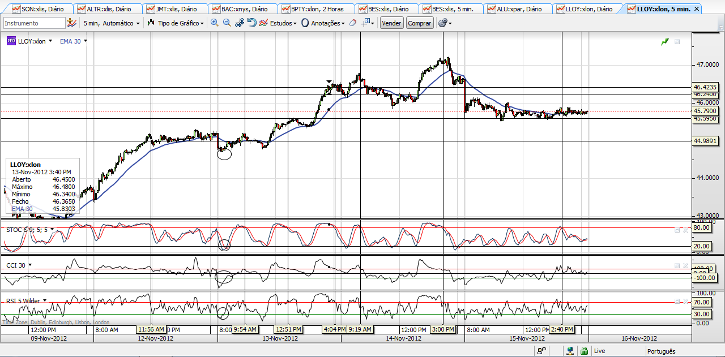Zoom out with the minus magnifier
This screenshot has width=725, height=357.
(227, 23)
